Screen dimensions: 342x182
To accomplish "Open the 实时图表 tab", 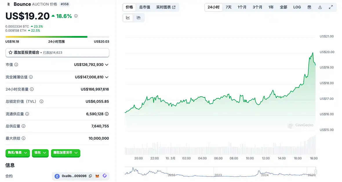I will (166, 7).
